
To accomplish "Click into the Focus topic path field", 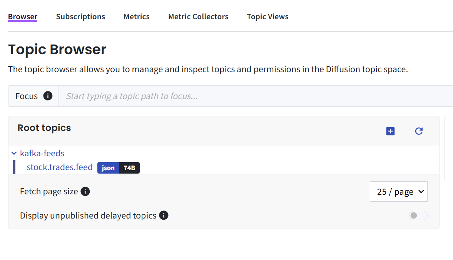I will tap(254, 96).
